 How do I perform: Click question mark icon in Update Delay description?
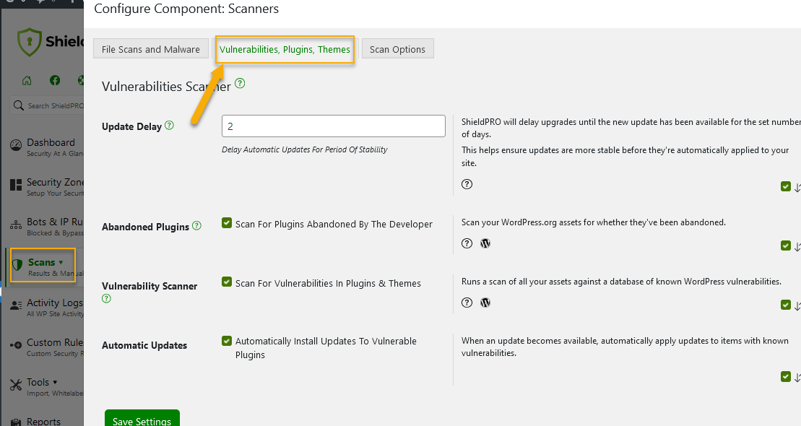[x=467, y=184]
